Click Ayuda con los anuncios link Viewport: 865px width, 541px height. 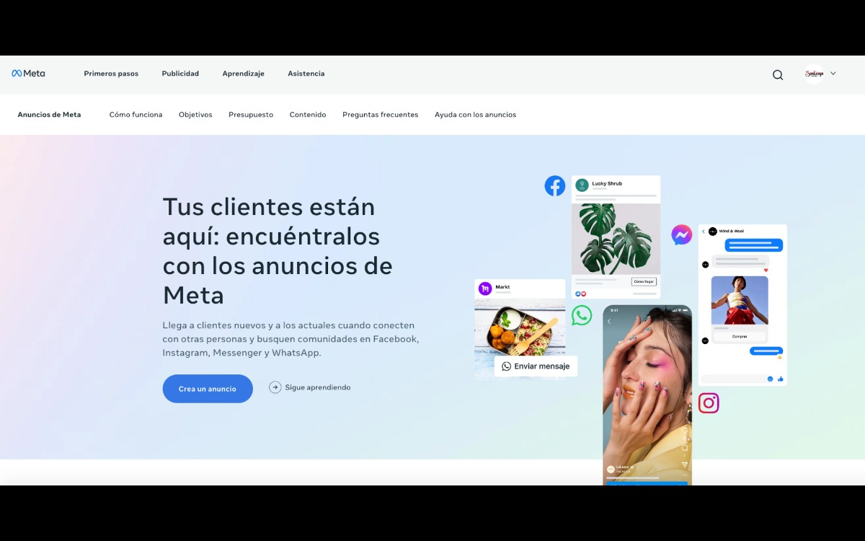click(x=475, y=115)
